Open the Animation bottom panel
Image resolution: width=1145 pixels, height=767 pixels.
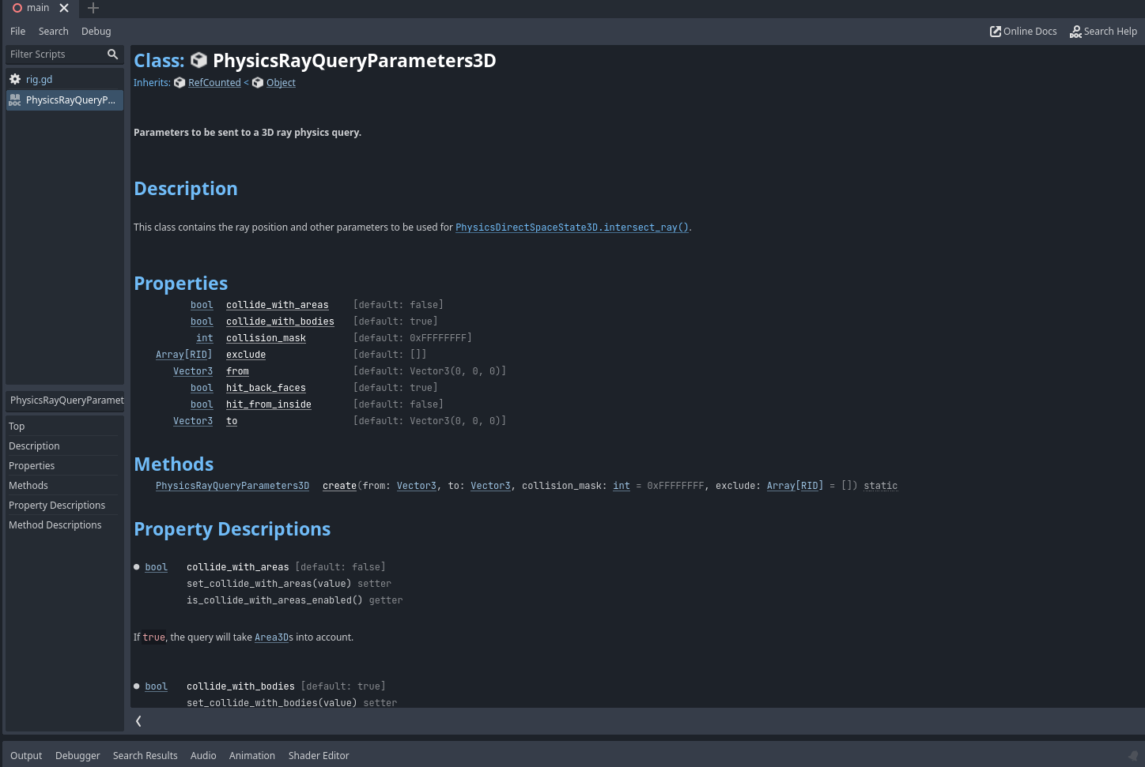coord(252,756)
